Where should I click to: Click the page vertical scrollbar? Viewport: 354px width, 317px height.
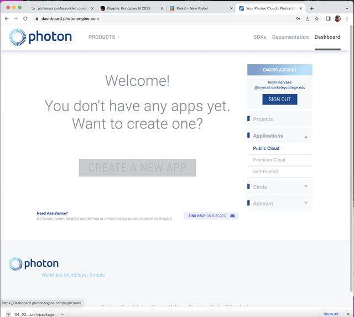(351, 158)
